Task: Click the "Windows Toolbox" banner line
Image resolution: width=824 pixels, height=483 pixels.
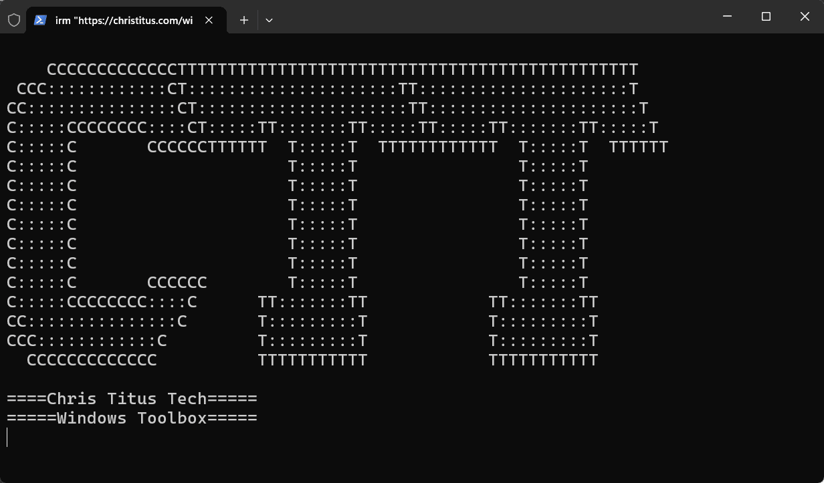Action: [x=132, y=418]
